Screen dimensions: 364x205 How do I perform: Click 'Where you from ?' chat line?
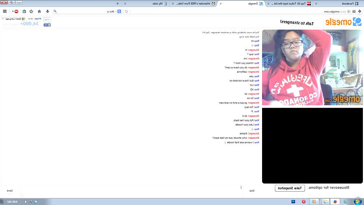246,63
